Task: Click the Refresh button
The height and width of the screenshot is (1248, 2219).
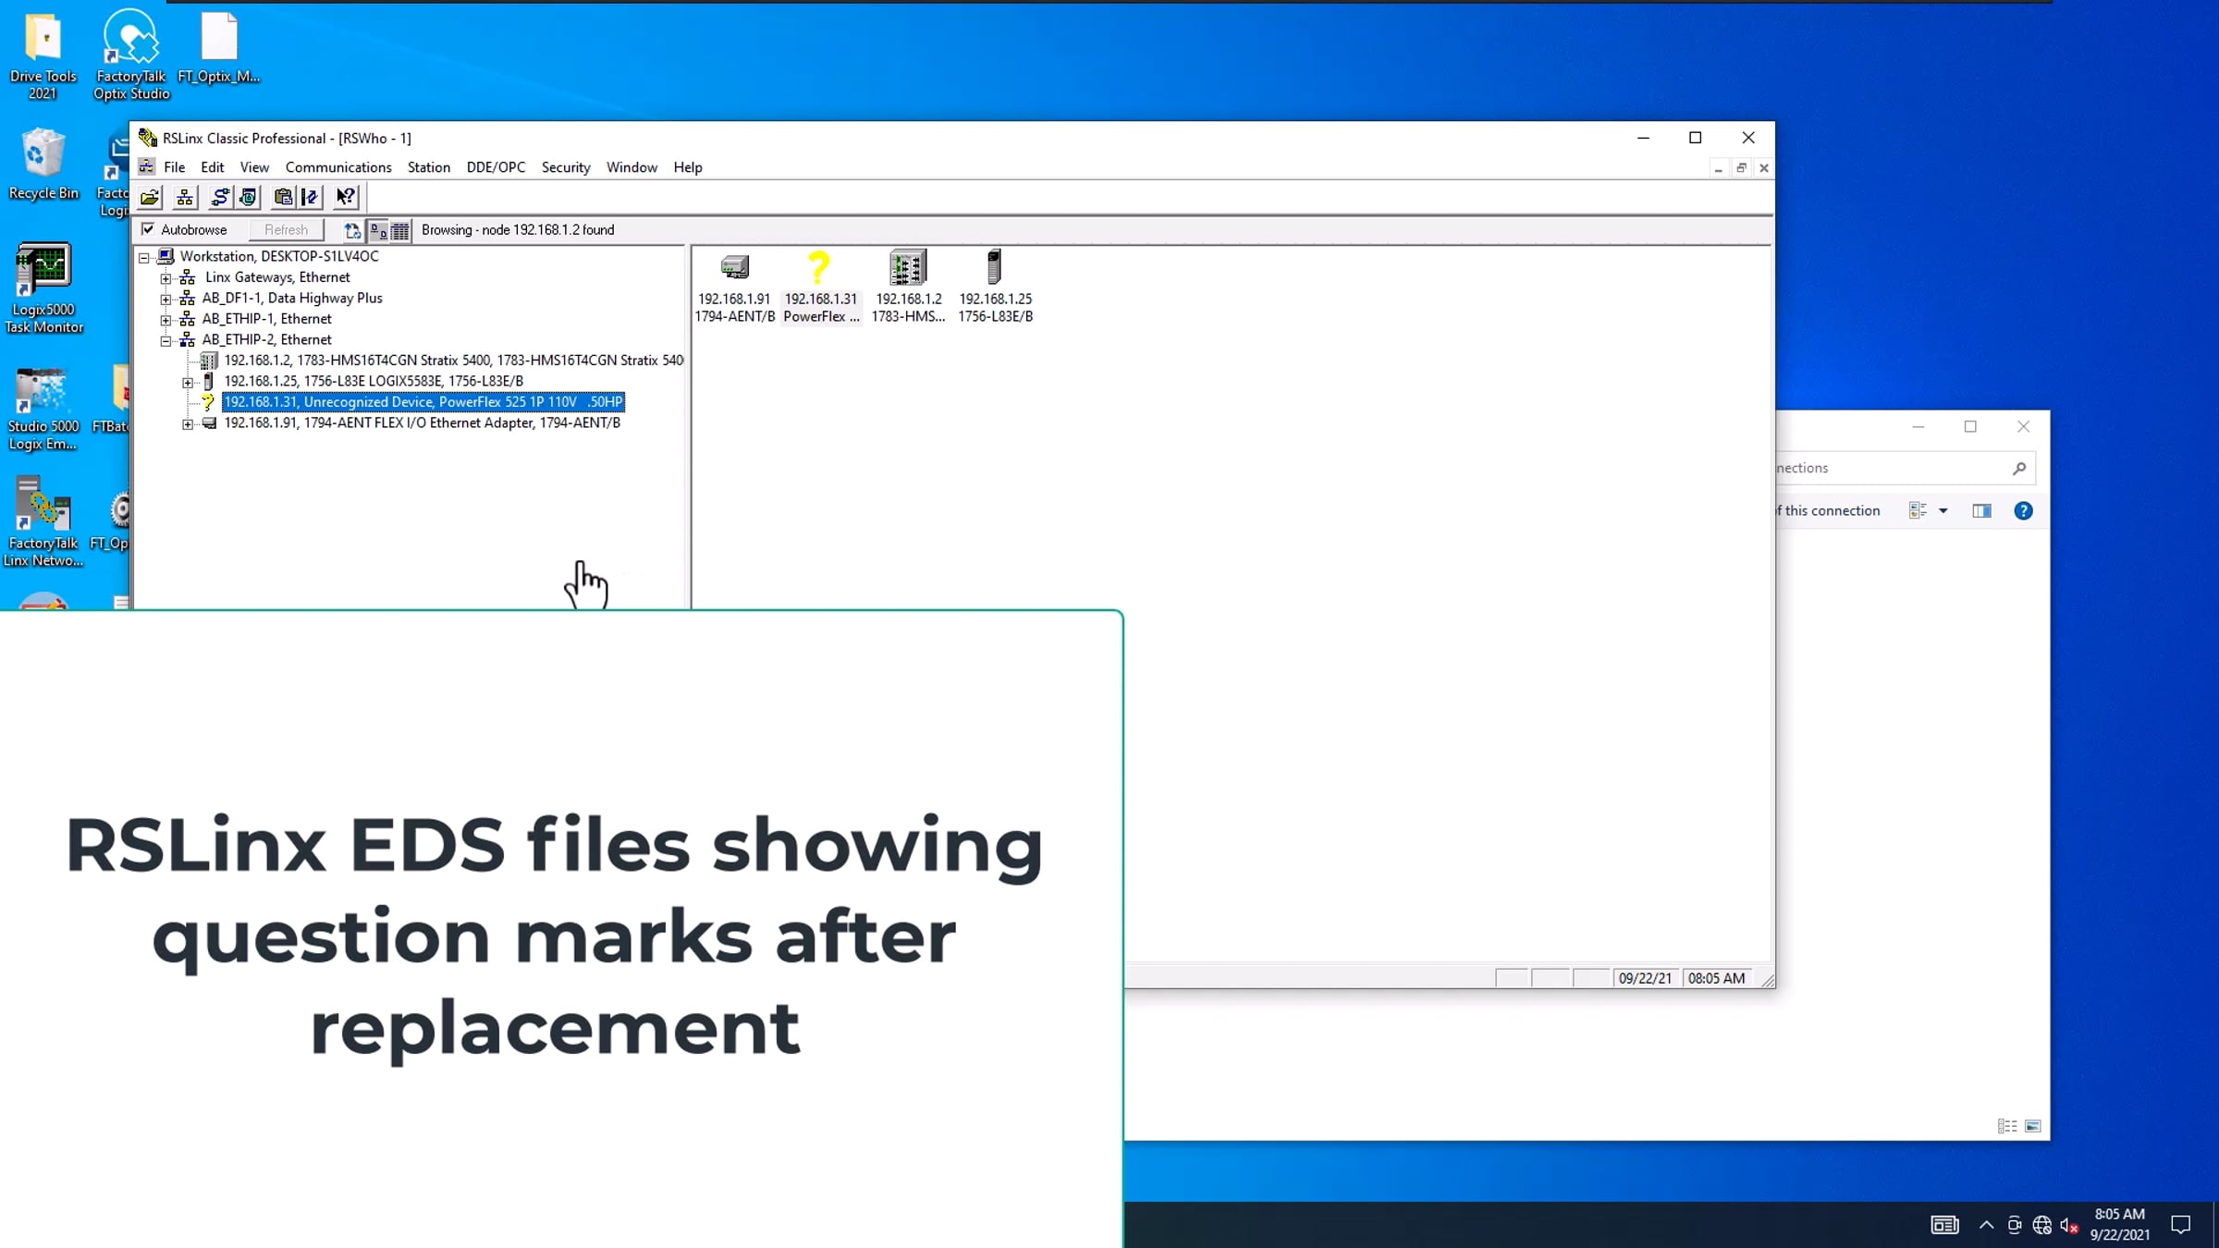Action: pos(286,230)
